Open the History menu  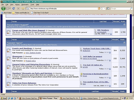(18, 5)
